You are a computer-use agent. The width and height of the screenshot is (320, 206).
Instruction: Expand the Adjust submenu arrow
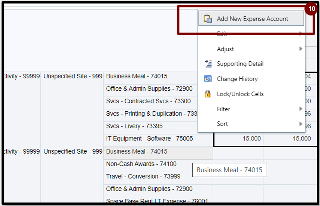pos(301,49)
